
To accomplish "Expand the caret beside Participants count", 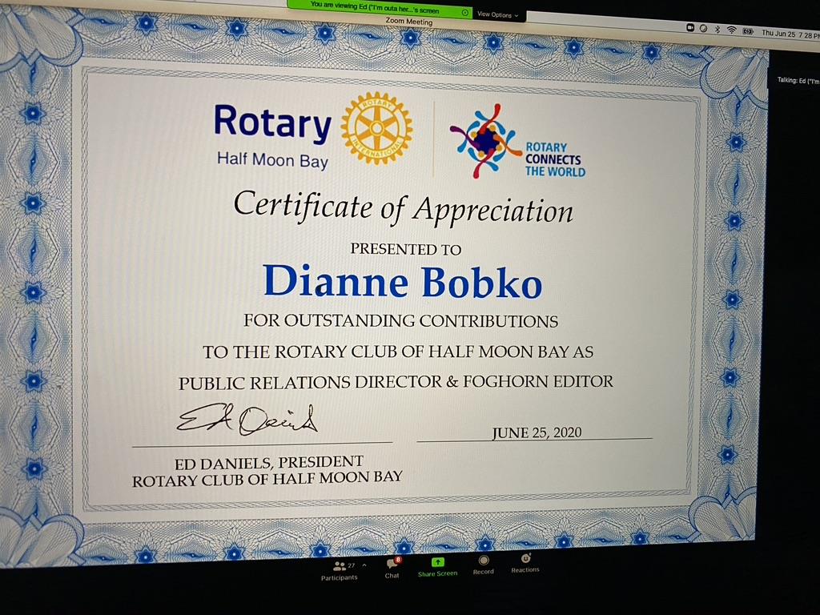I will tap(364, 565).
